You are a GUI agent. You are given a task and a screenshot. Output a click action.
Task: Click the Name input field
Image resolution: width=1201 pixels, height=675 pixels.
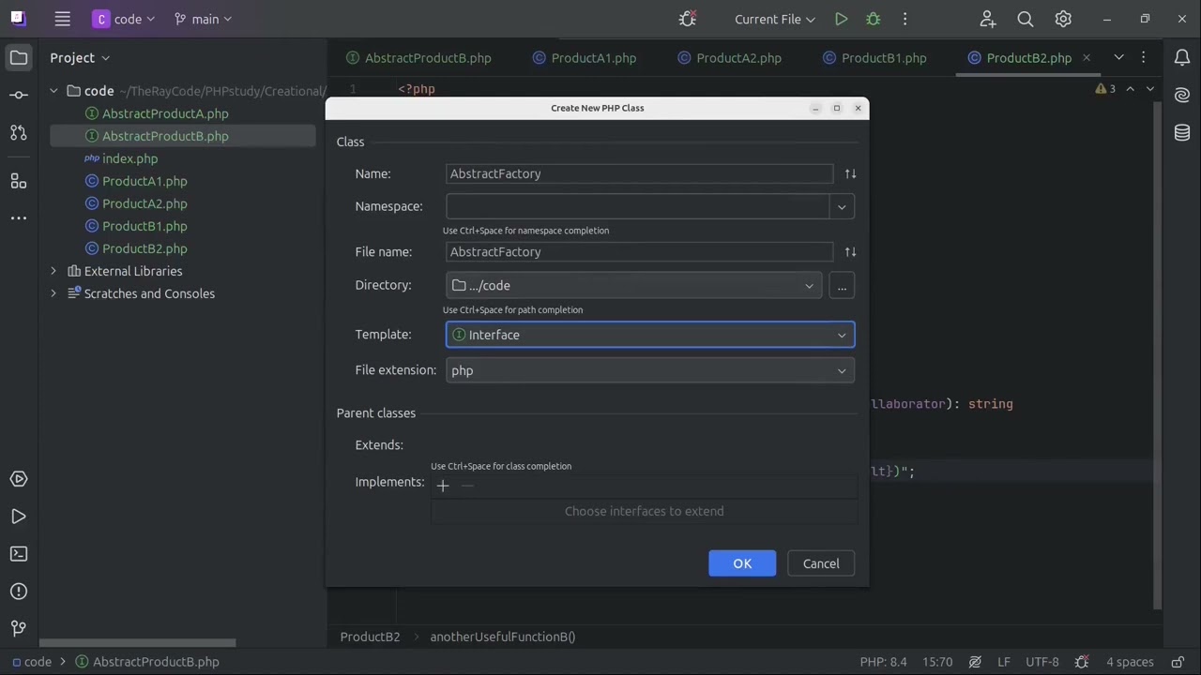(x=640, y=173)
